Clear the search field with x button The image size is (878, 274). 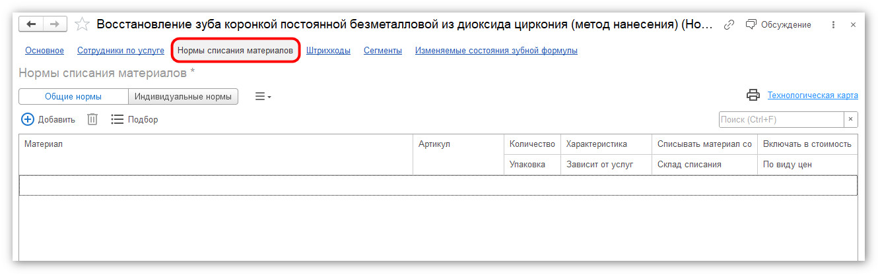pos(851,119)
